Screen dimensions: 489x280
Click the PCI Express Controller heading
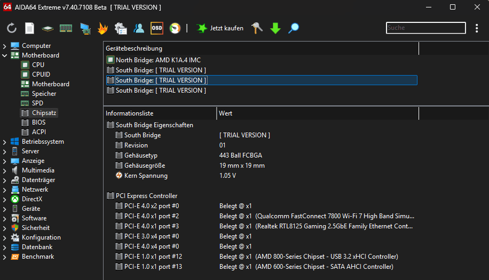click(x=147, y=196)
